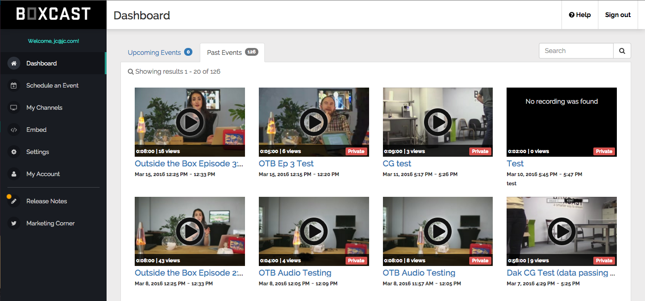
Task: Select the Past Events tab
Action: click(x=226, y=52)
